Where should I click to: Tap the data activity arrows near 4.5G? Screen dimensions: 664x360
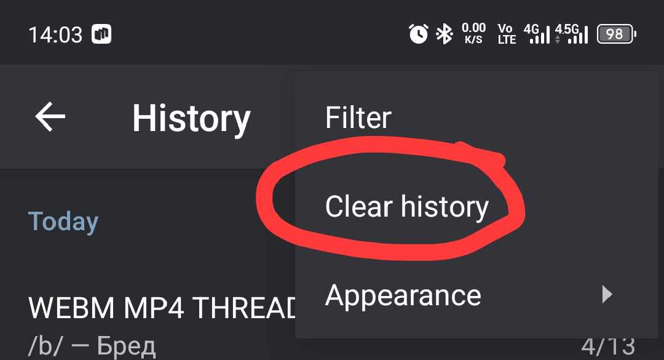click(x=558, y=39)
